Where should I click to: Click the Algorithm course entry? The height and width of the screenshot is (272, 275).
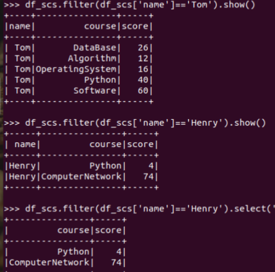point(92,59)
